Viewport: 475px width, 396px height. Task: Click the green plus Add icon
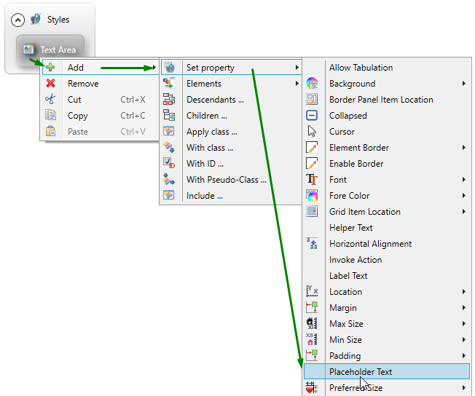tap(50, 68)
